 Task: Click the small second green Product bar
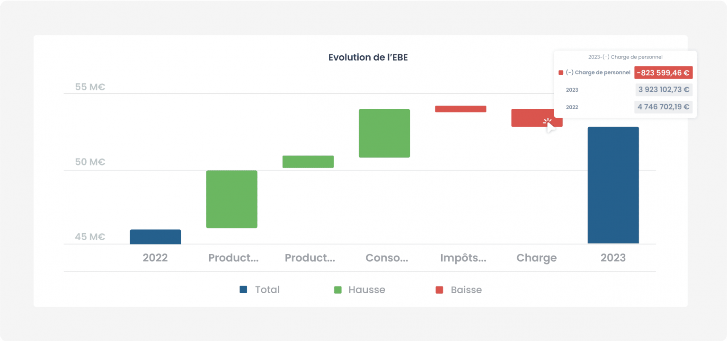click(x=308, y=162)
